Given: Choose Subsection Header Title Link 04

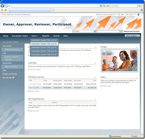Looking at the screenshot, I should click(x=44, y=51).
